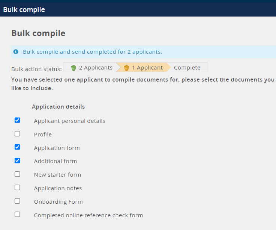The width and height of the screenshot is (276, 230).
Task: Tick the Profile checkbox
Action: click(17, 134)
